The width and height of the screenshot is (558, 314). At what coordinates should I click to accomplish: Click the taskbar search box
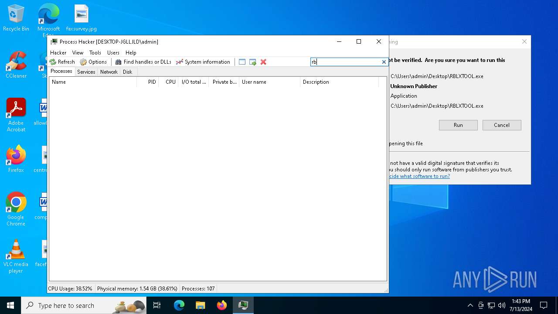tap(84, 305)
